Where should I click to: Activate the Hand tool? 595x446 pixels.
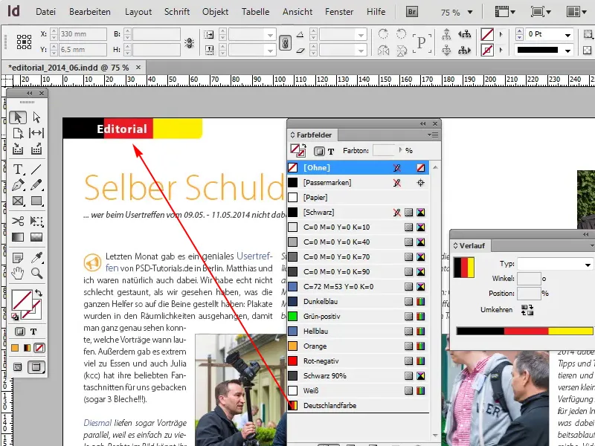(19, 273)
